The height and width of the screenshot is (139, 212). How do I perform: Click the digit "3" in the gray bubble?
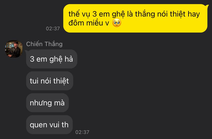coord(32,59)
